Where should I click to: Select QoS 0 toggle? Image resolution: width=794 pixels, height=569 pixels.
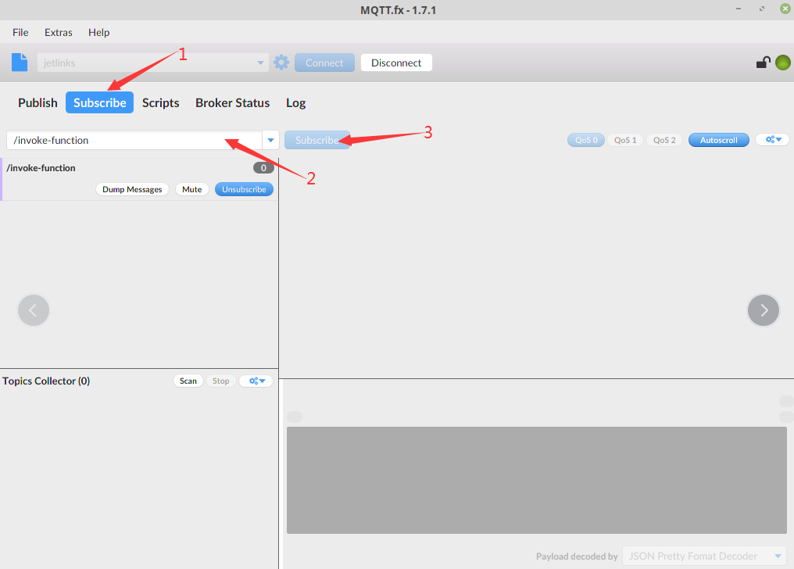pos(586,140)
